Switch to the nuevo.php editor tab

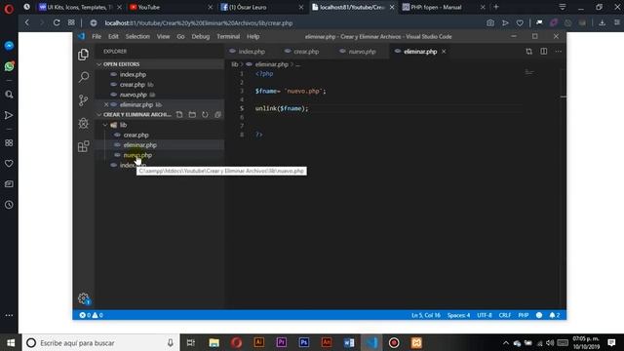(362, 52)
